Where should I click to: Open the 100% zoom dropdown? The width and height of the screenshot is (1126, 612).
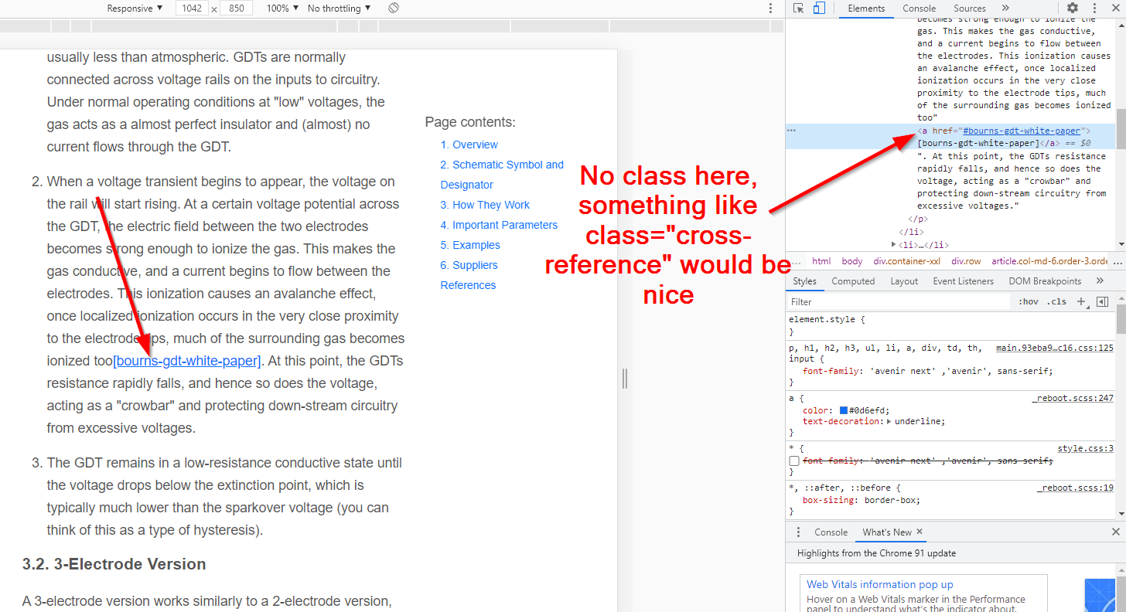(x=281, y=8)
